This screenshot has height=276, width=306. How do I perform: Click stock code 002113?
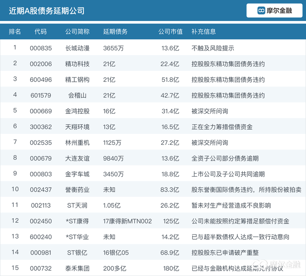[x=41, y=206]
